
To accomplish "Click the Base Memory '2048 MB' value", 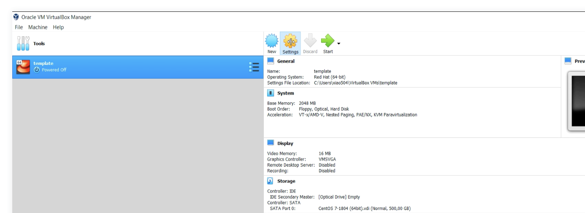I will pyautogui.click(x=307, y=103).
